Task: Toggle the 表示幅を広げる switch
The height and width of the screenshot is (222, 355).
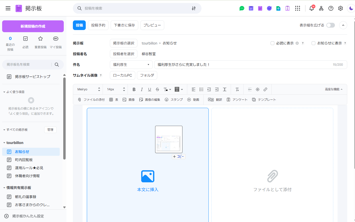Action: (x=330, y=25)
